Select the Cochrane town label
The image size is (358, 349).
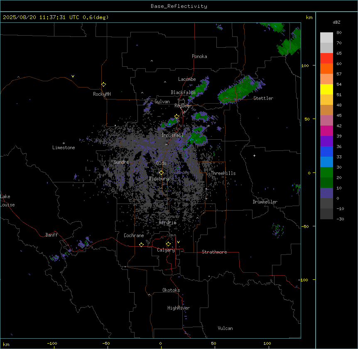pos(134,235)
